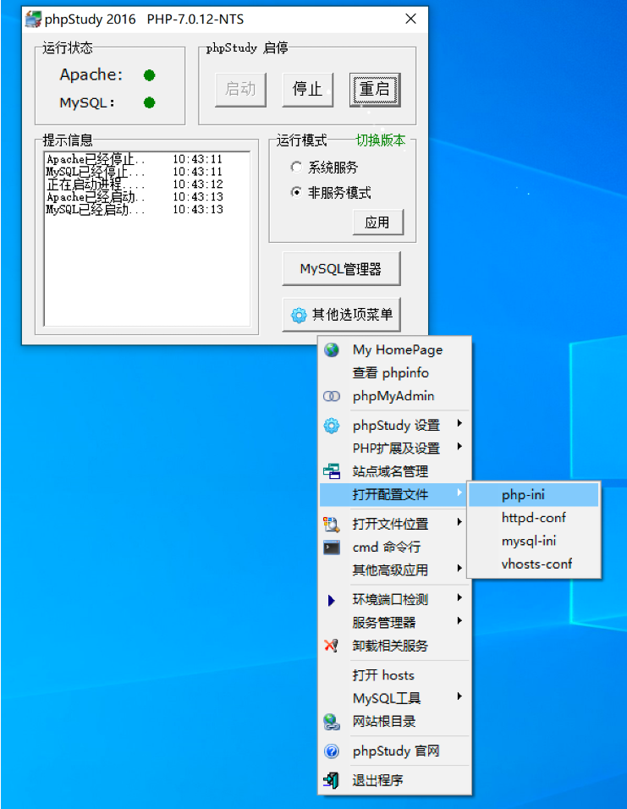Click the gear icon beside phpStudy 设置
Image resolution: width=627 pixels, height=809 pixels.
pos(332,426)
